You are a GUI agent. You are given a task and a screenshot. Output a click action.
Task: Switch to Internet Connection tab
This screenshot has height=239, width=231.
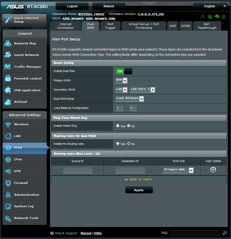click(x=65, y=26)
